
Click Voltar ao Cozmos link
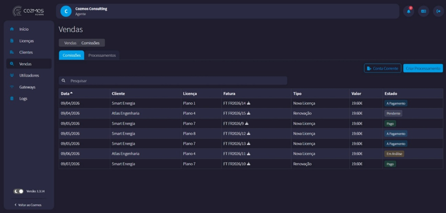tap(28, 205)
